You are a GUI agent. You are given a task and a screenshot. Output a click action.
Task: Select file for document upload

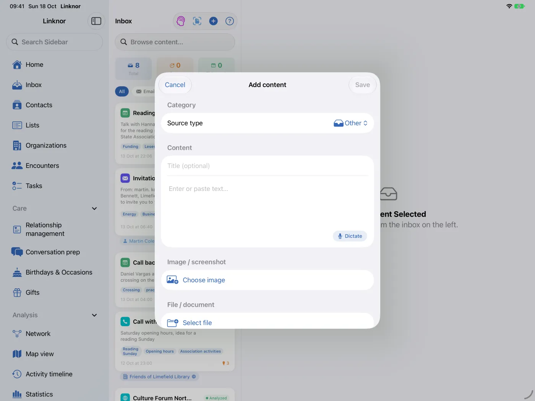pyautogui.click(x=267, y=321)
